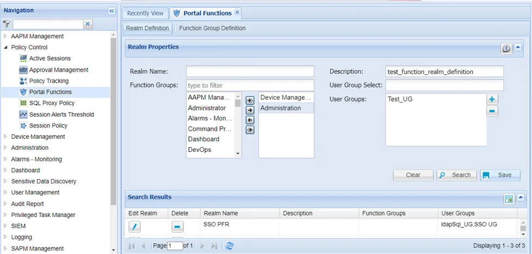Click the Approval Management icon
This screenshot has width=532, height=254.
pos(23,70)
